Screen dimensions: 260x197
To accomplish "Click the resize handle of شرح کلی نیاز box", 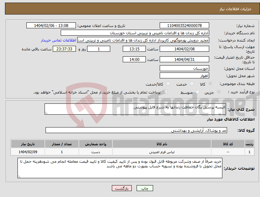I will point(46,113).
